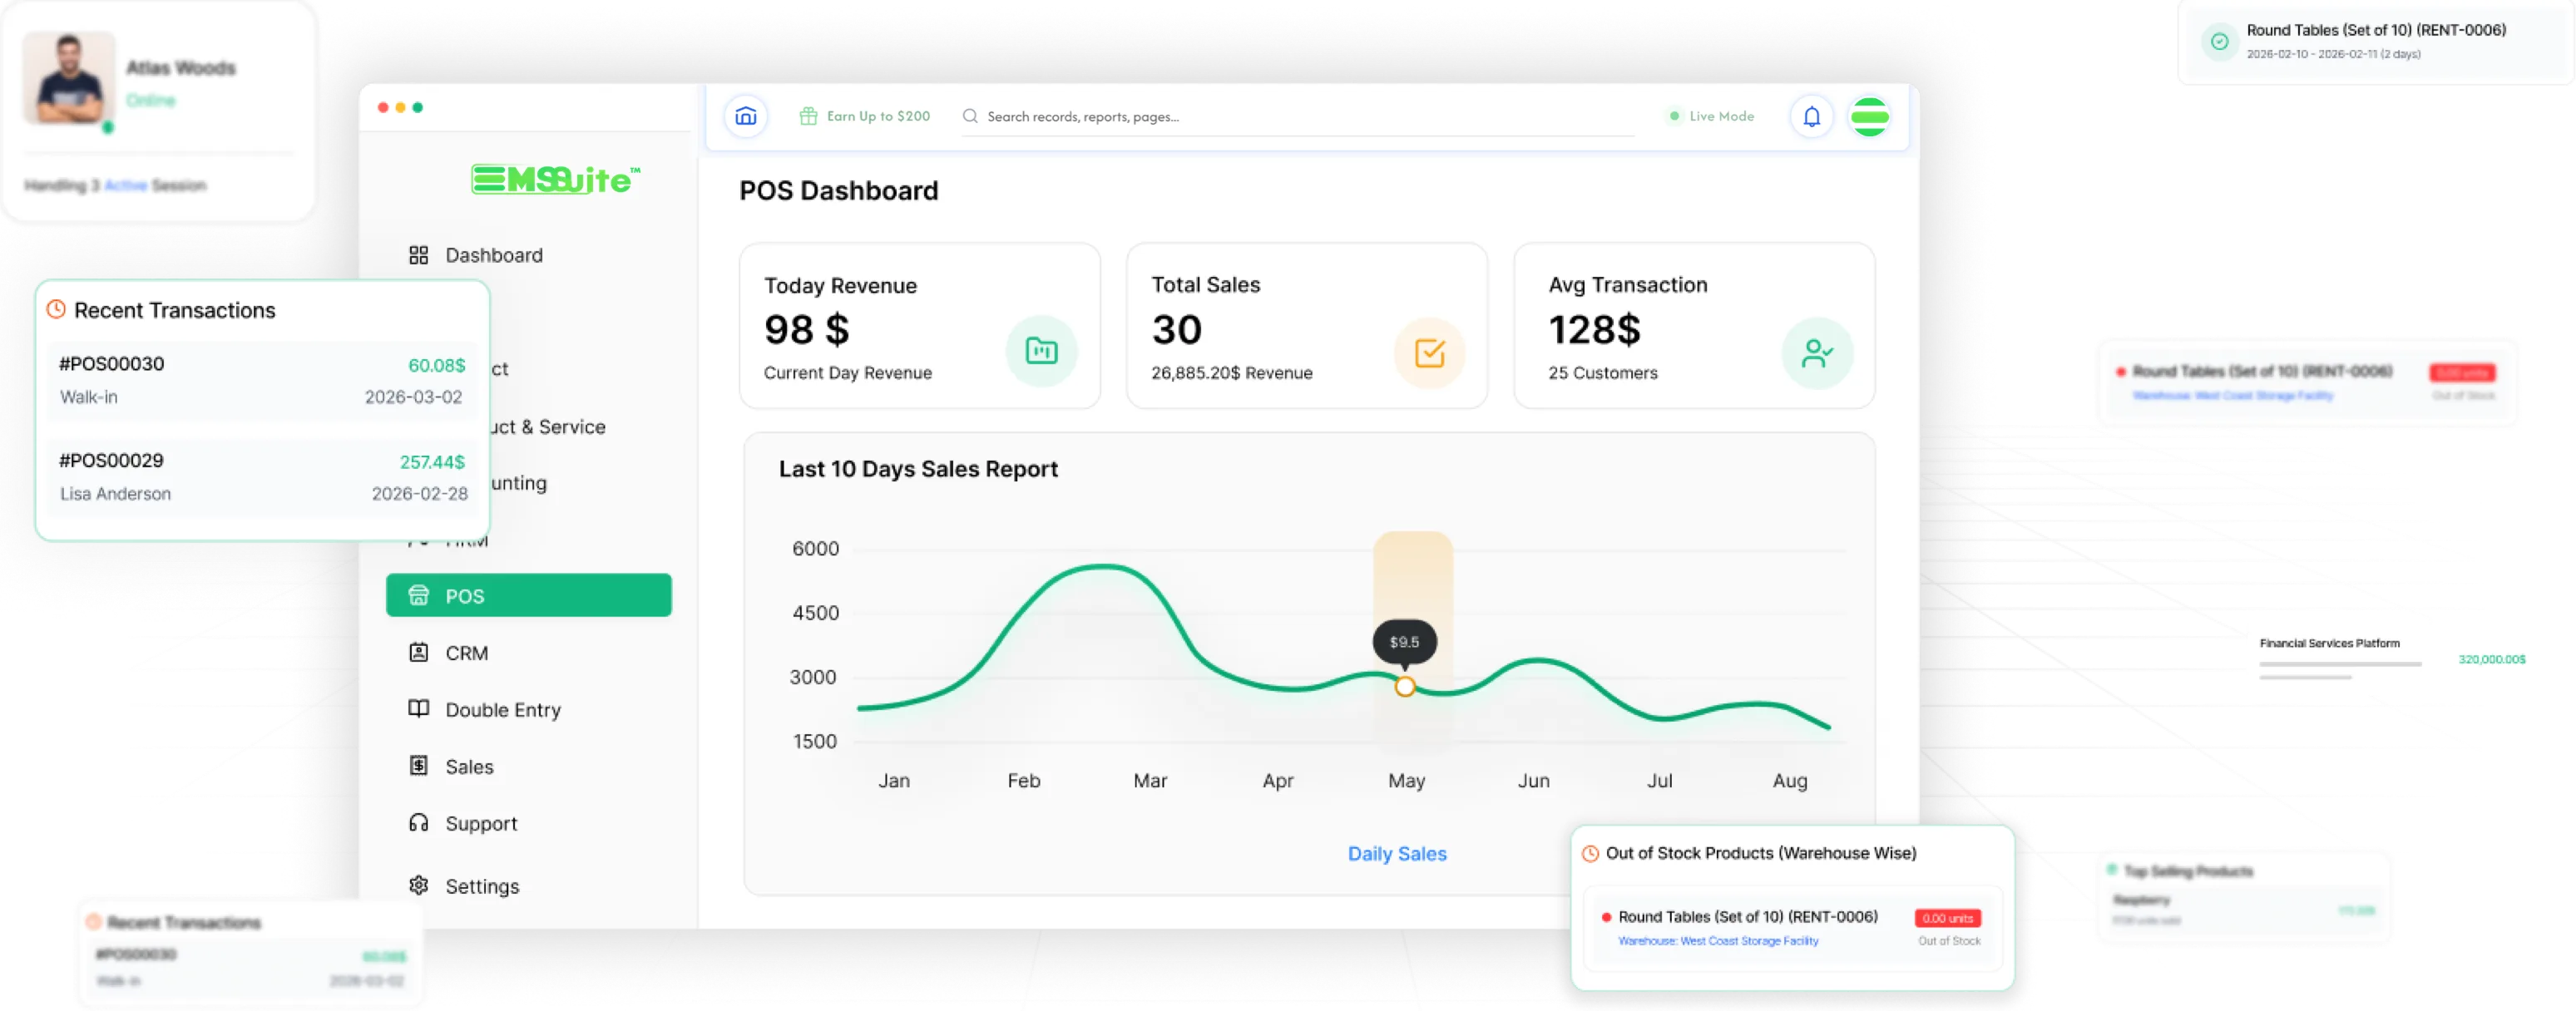Click the Last 10 Days Sales Report heading
2576x1011 pixels.
click(917, 469)
